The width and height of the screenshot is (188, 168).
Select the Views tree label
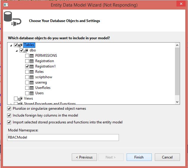click(x=28, y=98)
